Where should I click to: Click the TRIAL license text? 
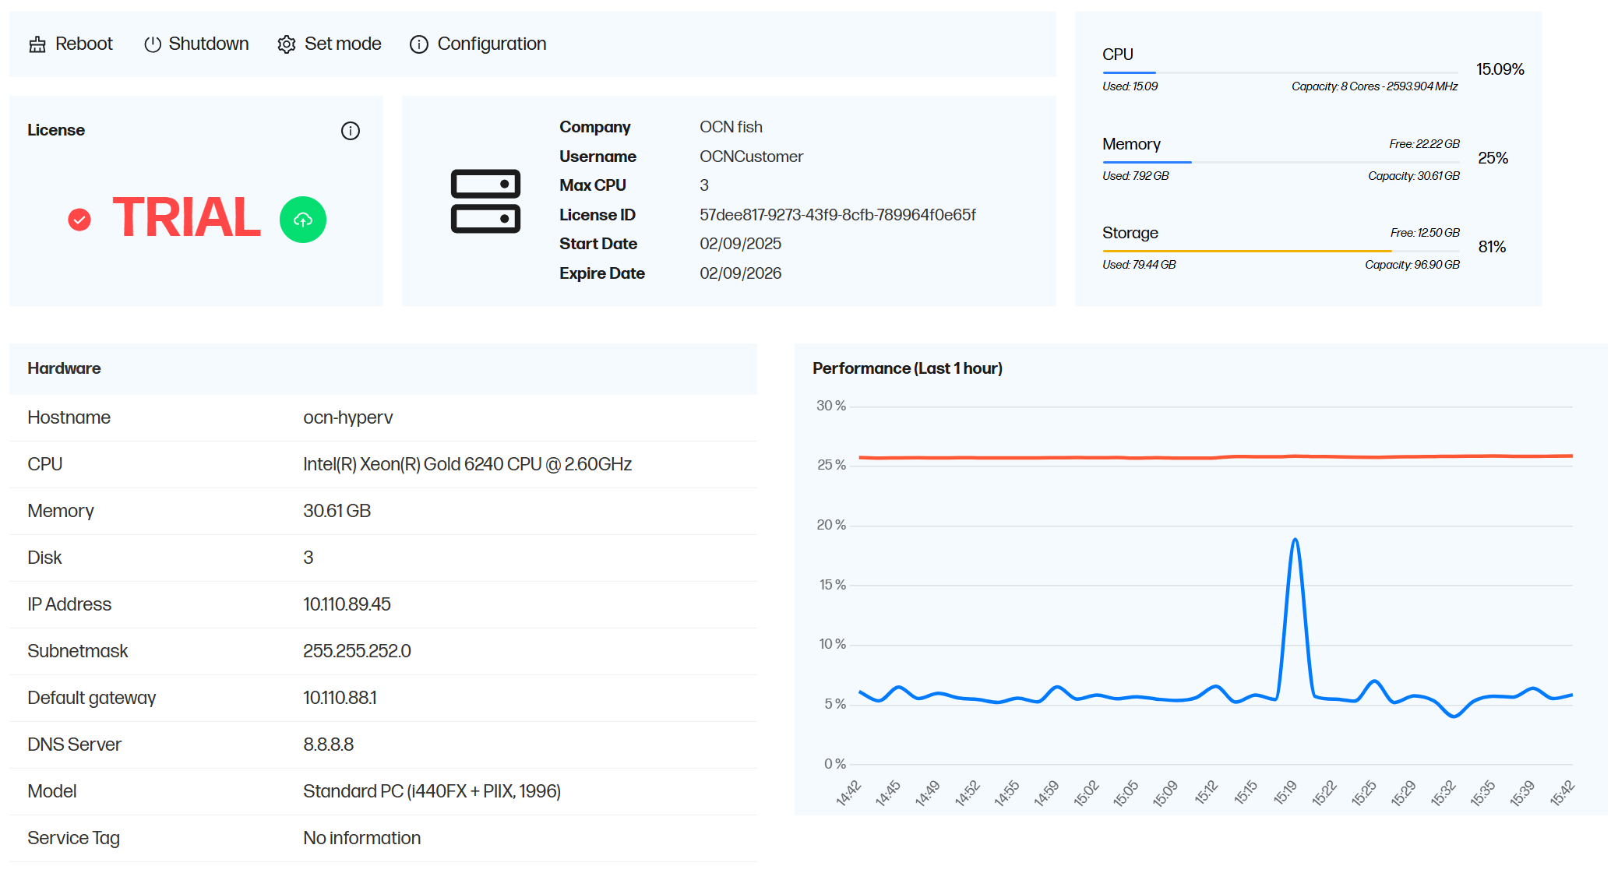pos(186,217)
